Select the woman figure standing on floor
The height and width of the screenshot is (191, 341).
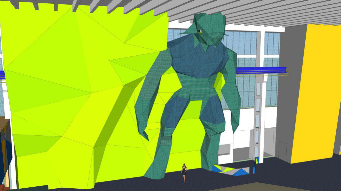tap(184, 172)
